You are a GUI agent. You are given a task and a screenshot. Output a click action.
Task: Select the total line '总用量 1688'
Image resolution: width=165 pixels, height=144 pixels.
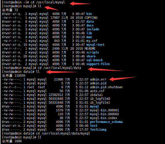12,141
